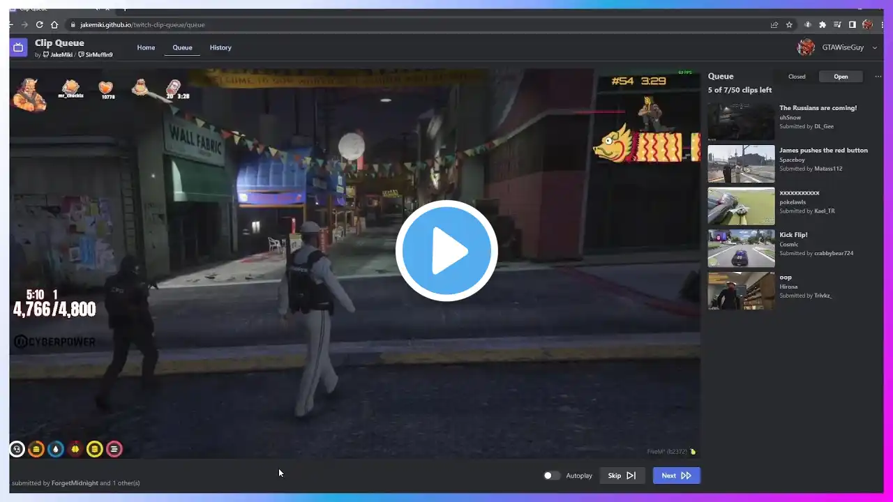Click 'Submitted by DL_Gee' text
Viewport: 893px width, 502px height.
coord(806,126)
